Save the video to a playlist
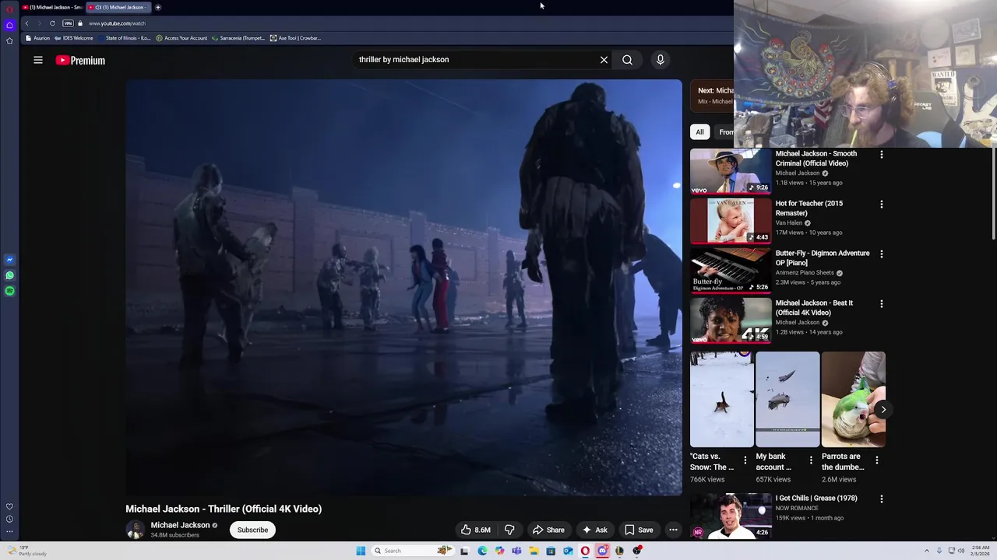 (639, 530)
